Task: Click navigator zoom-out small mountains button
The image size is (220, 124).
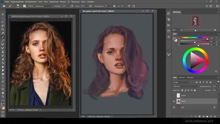Action: point(181,30)
